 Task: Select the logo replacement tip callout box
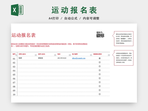coord(123,39)
